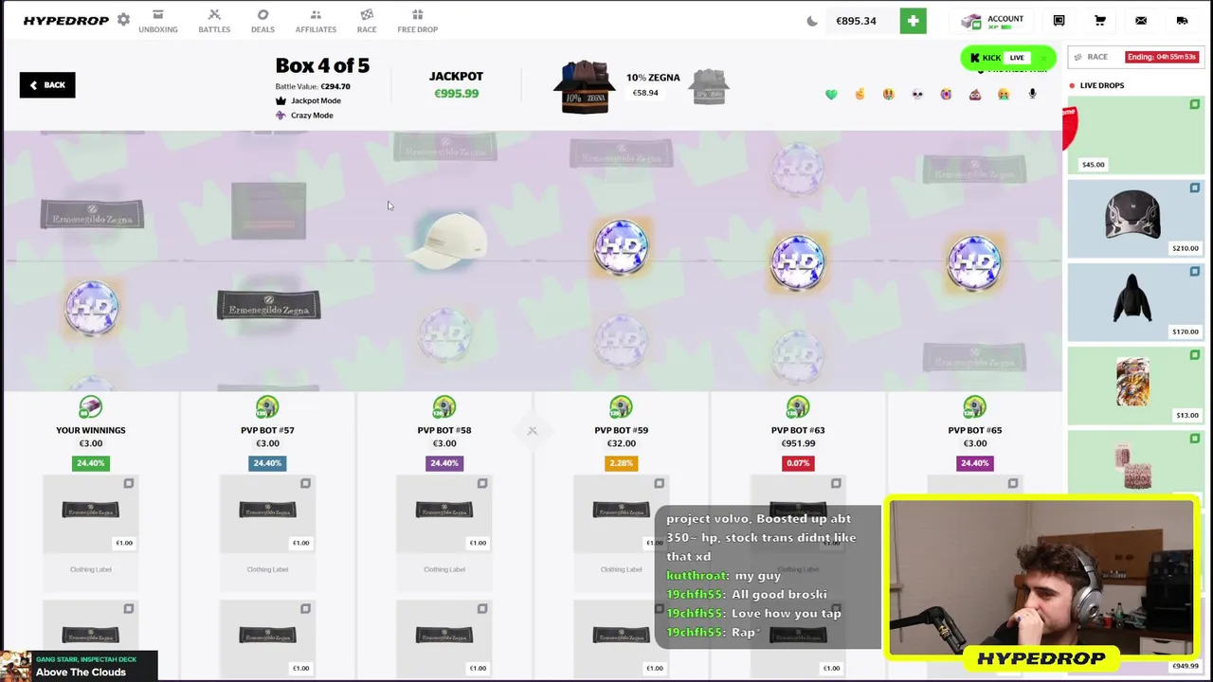Image resolution: width=1213 pixels, height=682 pixels.
Task: Click the purple 24.40% badge of Bot #58
Action: pyautogui.click(x=444, y=463)
